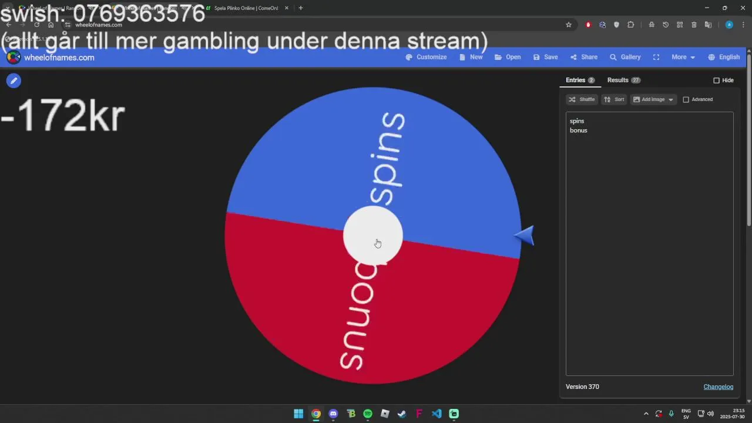Switch to the Entries tab
The image size is (752, 423).
[580, 80]
